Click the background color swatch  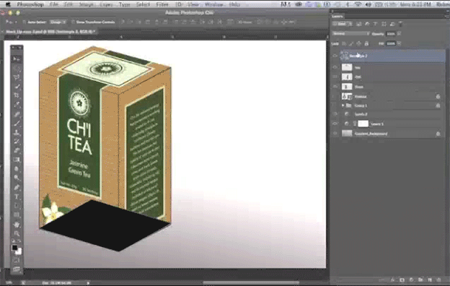(x=18, y=252)
